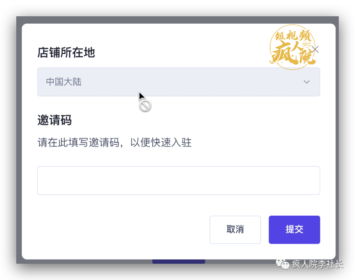Open the 中国大陆 store location dropdown
355x280 pixels.
[x=179, y=82]
